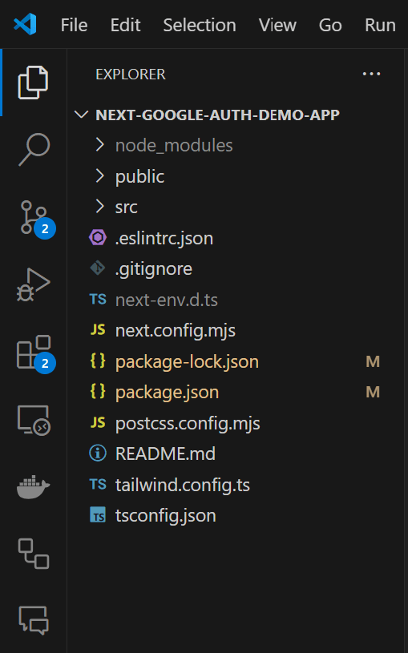Open the package.json file
This screenshot has height=653, width=408.
click(167, 393)
